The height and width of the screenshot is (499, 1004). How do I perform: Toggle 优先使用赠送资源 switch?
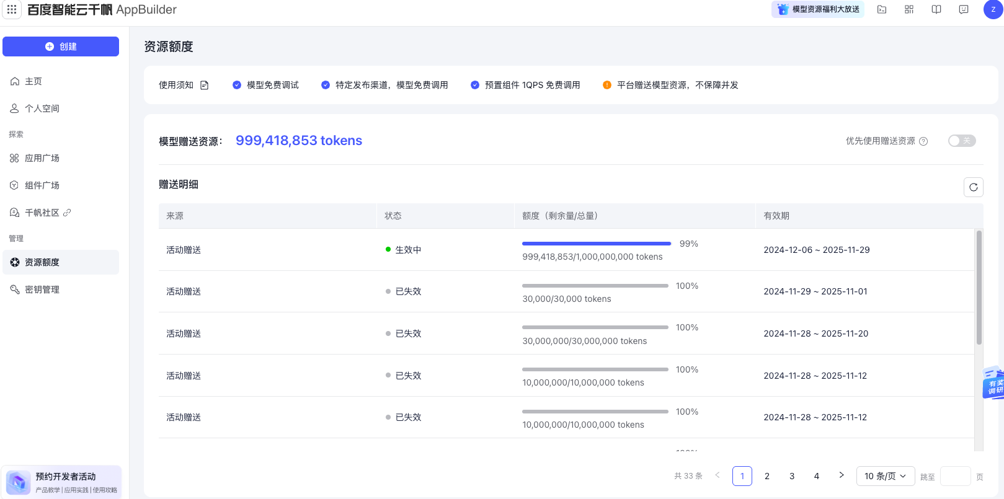coord(962,141)
